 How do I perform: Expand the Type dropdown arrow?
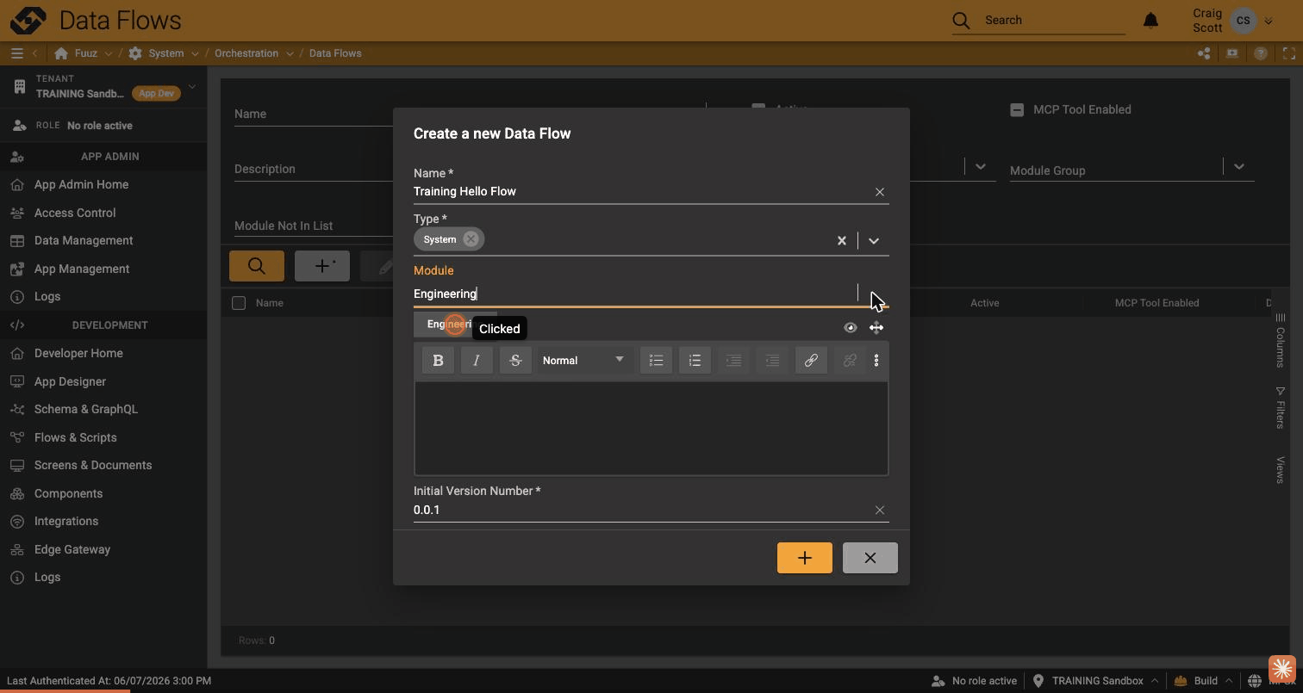click(874, 241)
